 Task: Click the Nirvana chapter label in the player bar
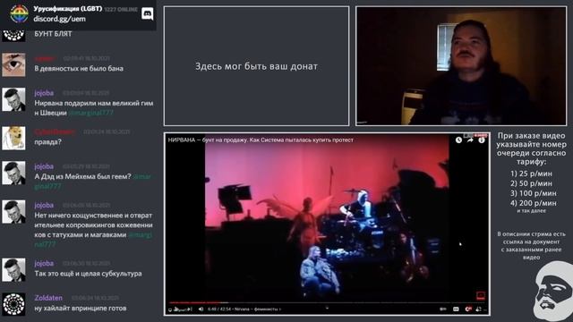[x=258, y=309]
